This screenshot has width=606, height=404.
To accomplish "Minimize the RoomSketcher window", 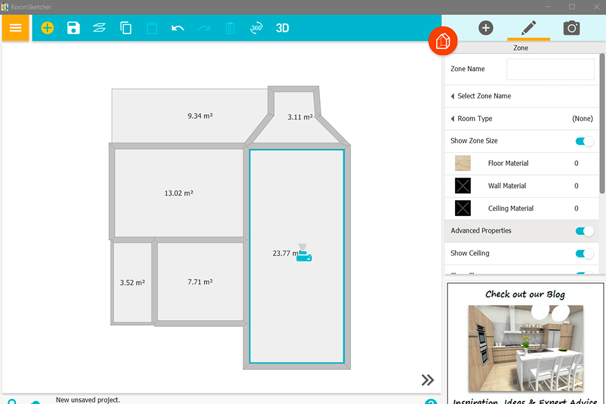I will coord(548,7).
